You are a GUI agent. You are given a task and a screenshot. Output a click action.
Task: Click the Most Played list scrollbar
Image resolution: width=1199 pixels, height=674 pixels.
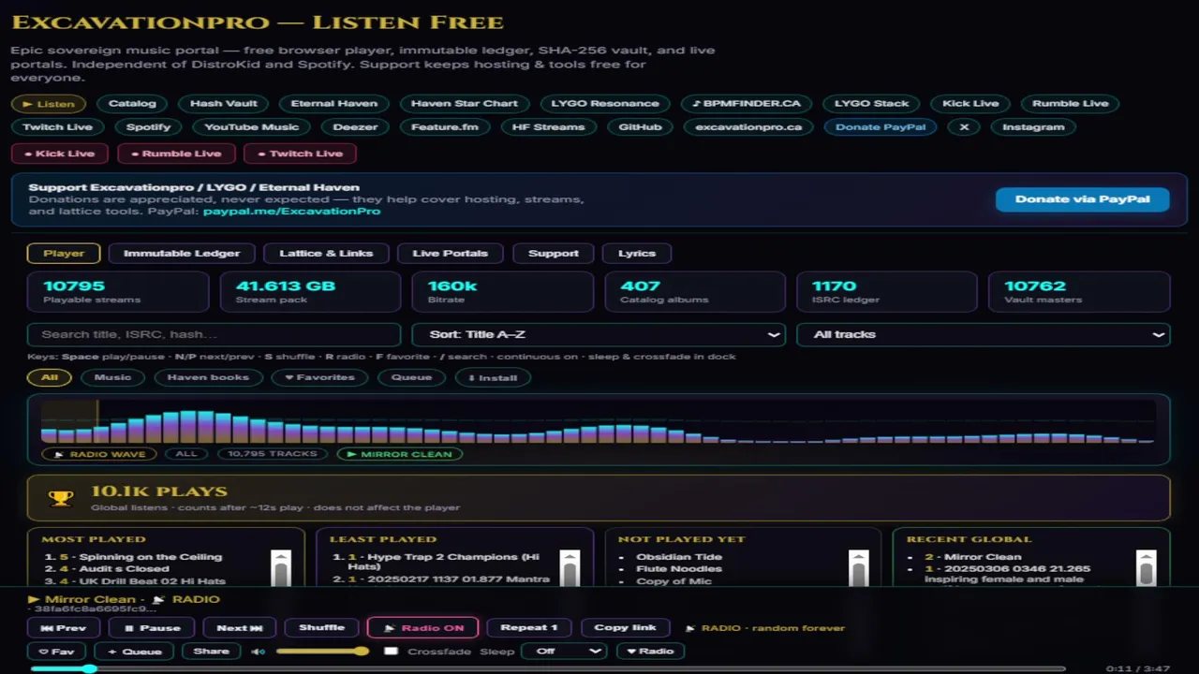[x=281, y=567]
